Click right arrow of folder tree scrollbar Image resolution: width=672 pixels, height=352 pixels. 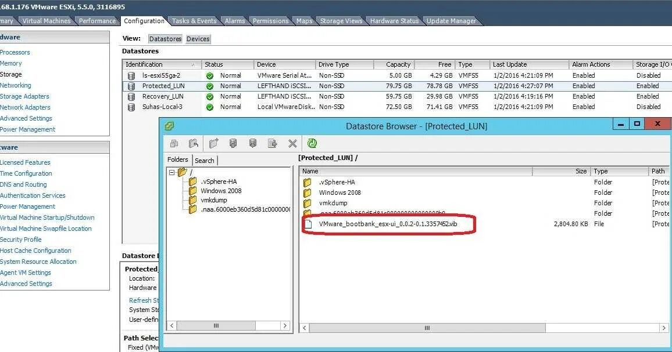tap(285, 325)
